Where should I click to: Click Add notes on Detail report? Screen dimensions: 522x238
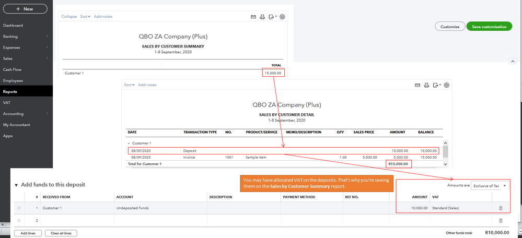pos(147,85)
